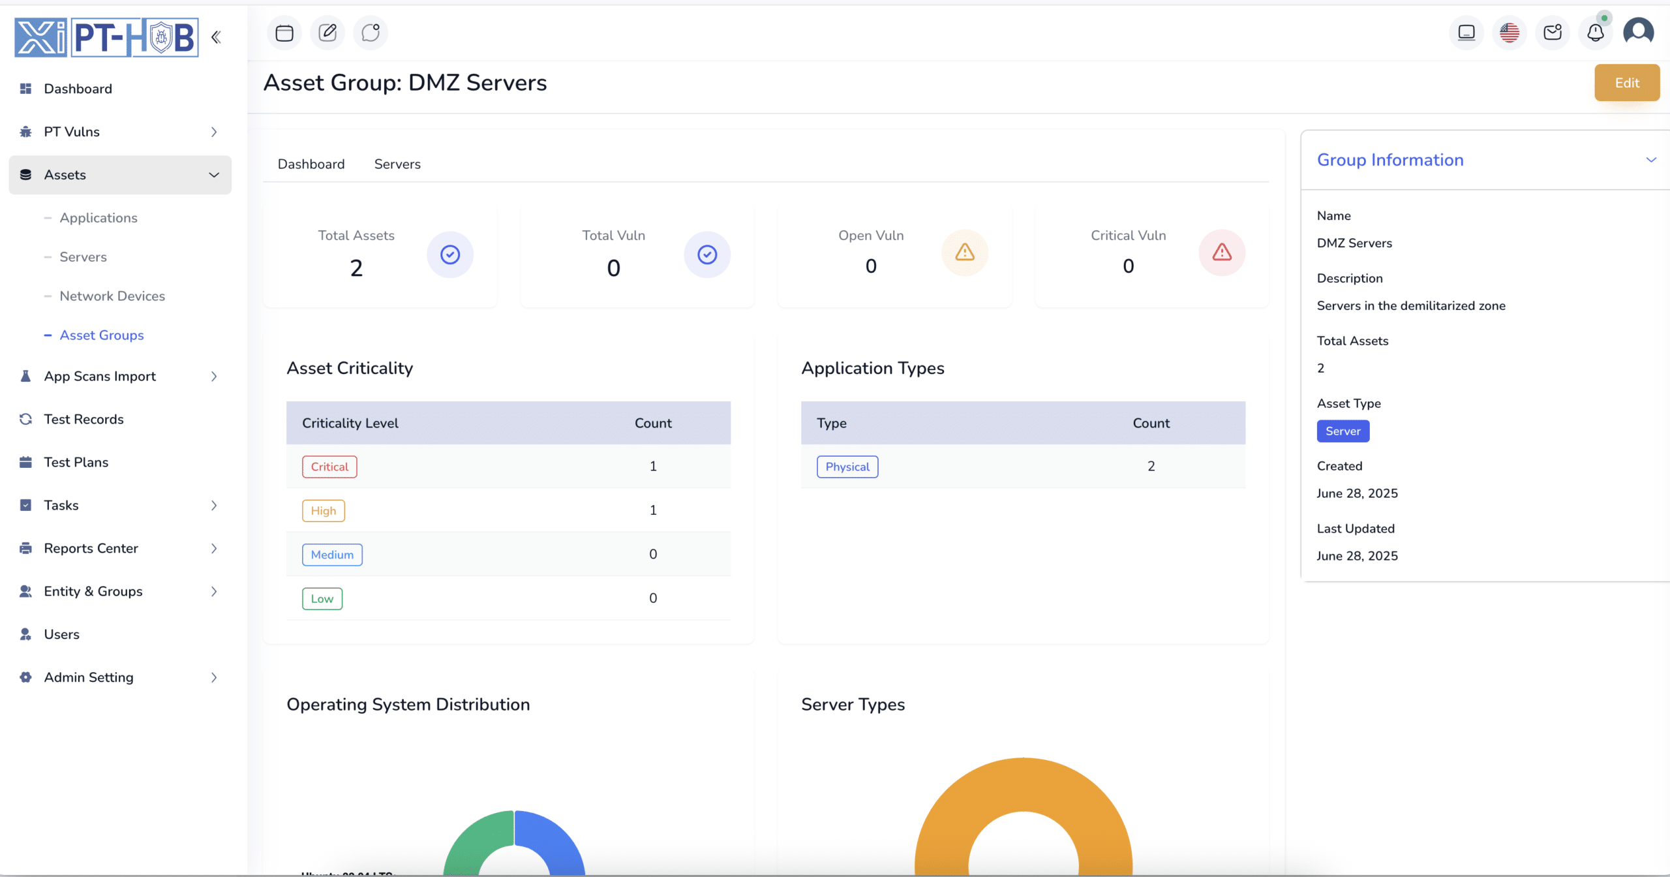Screen dimensions: 1670x877
Task: Expand the Tasks menu chevron
Action: [214, 506]
